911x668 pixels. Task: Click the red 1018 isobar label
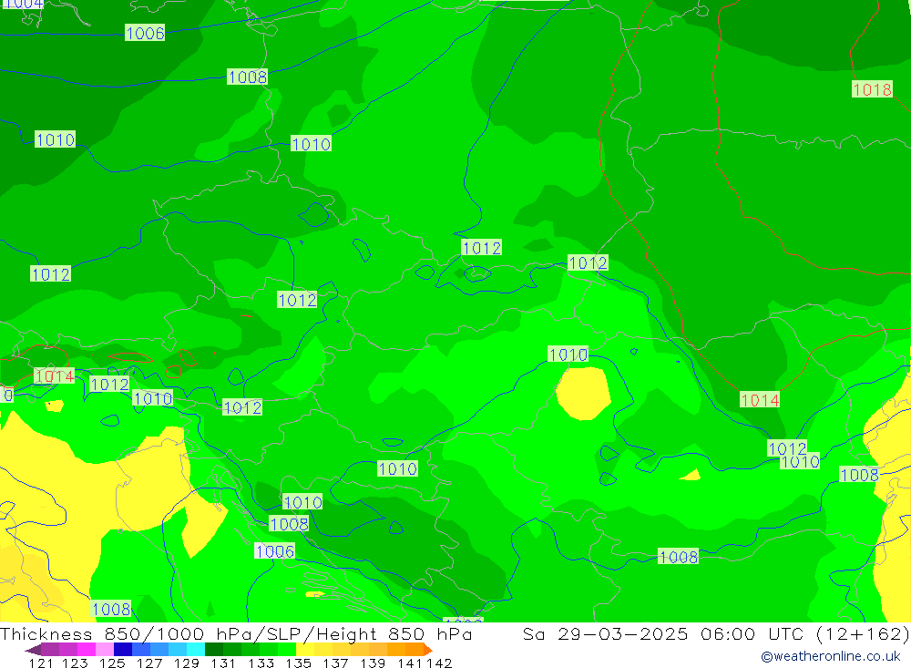pyautogui.click(x=872, y=89)
